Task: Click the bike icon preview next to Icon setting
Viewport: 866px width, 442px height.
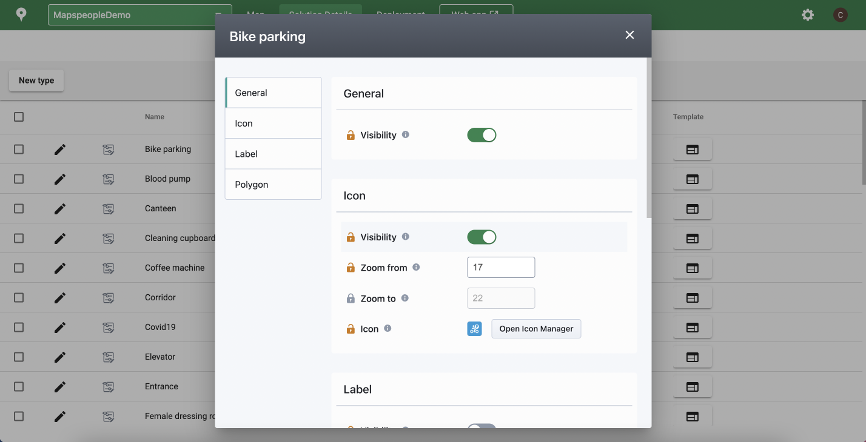Action: 474,328
